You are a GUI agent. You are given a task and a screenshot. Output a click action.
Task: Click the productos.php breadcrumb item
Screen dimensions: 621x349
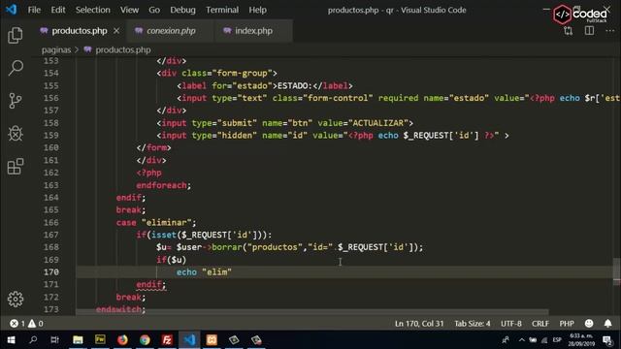click(x=123, y=49)
